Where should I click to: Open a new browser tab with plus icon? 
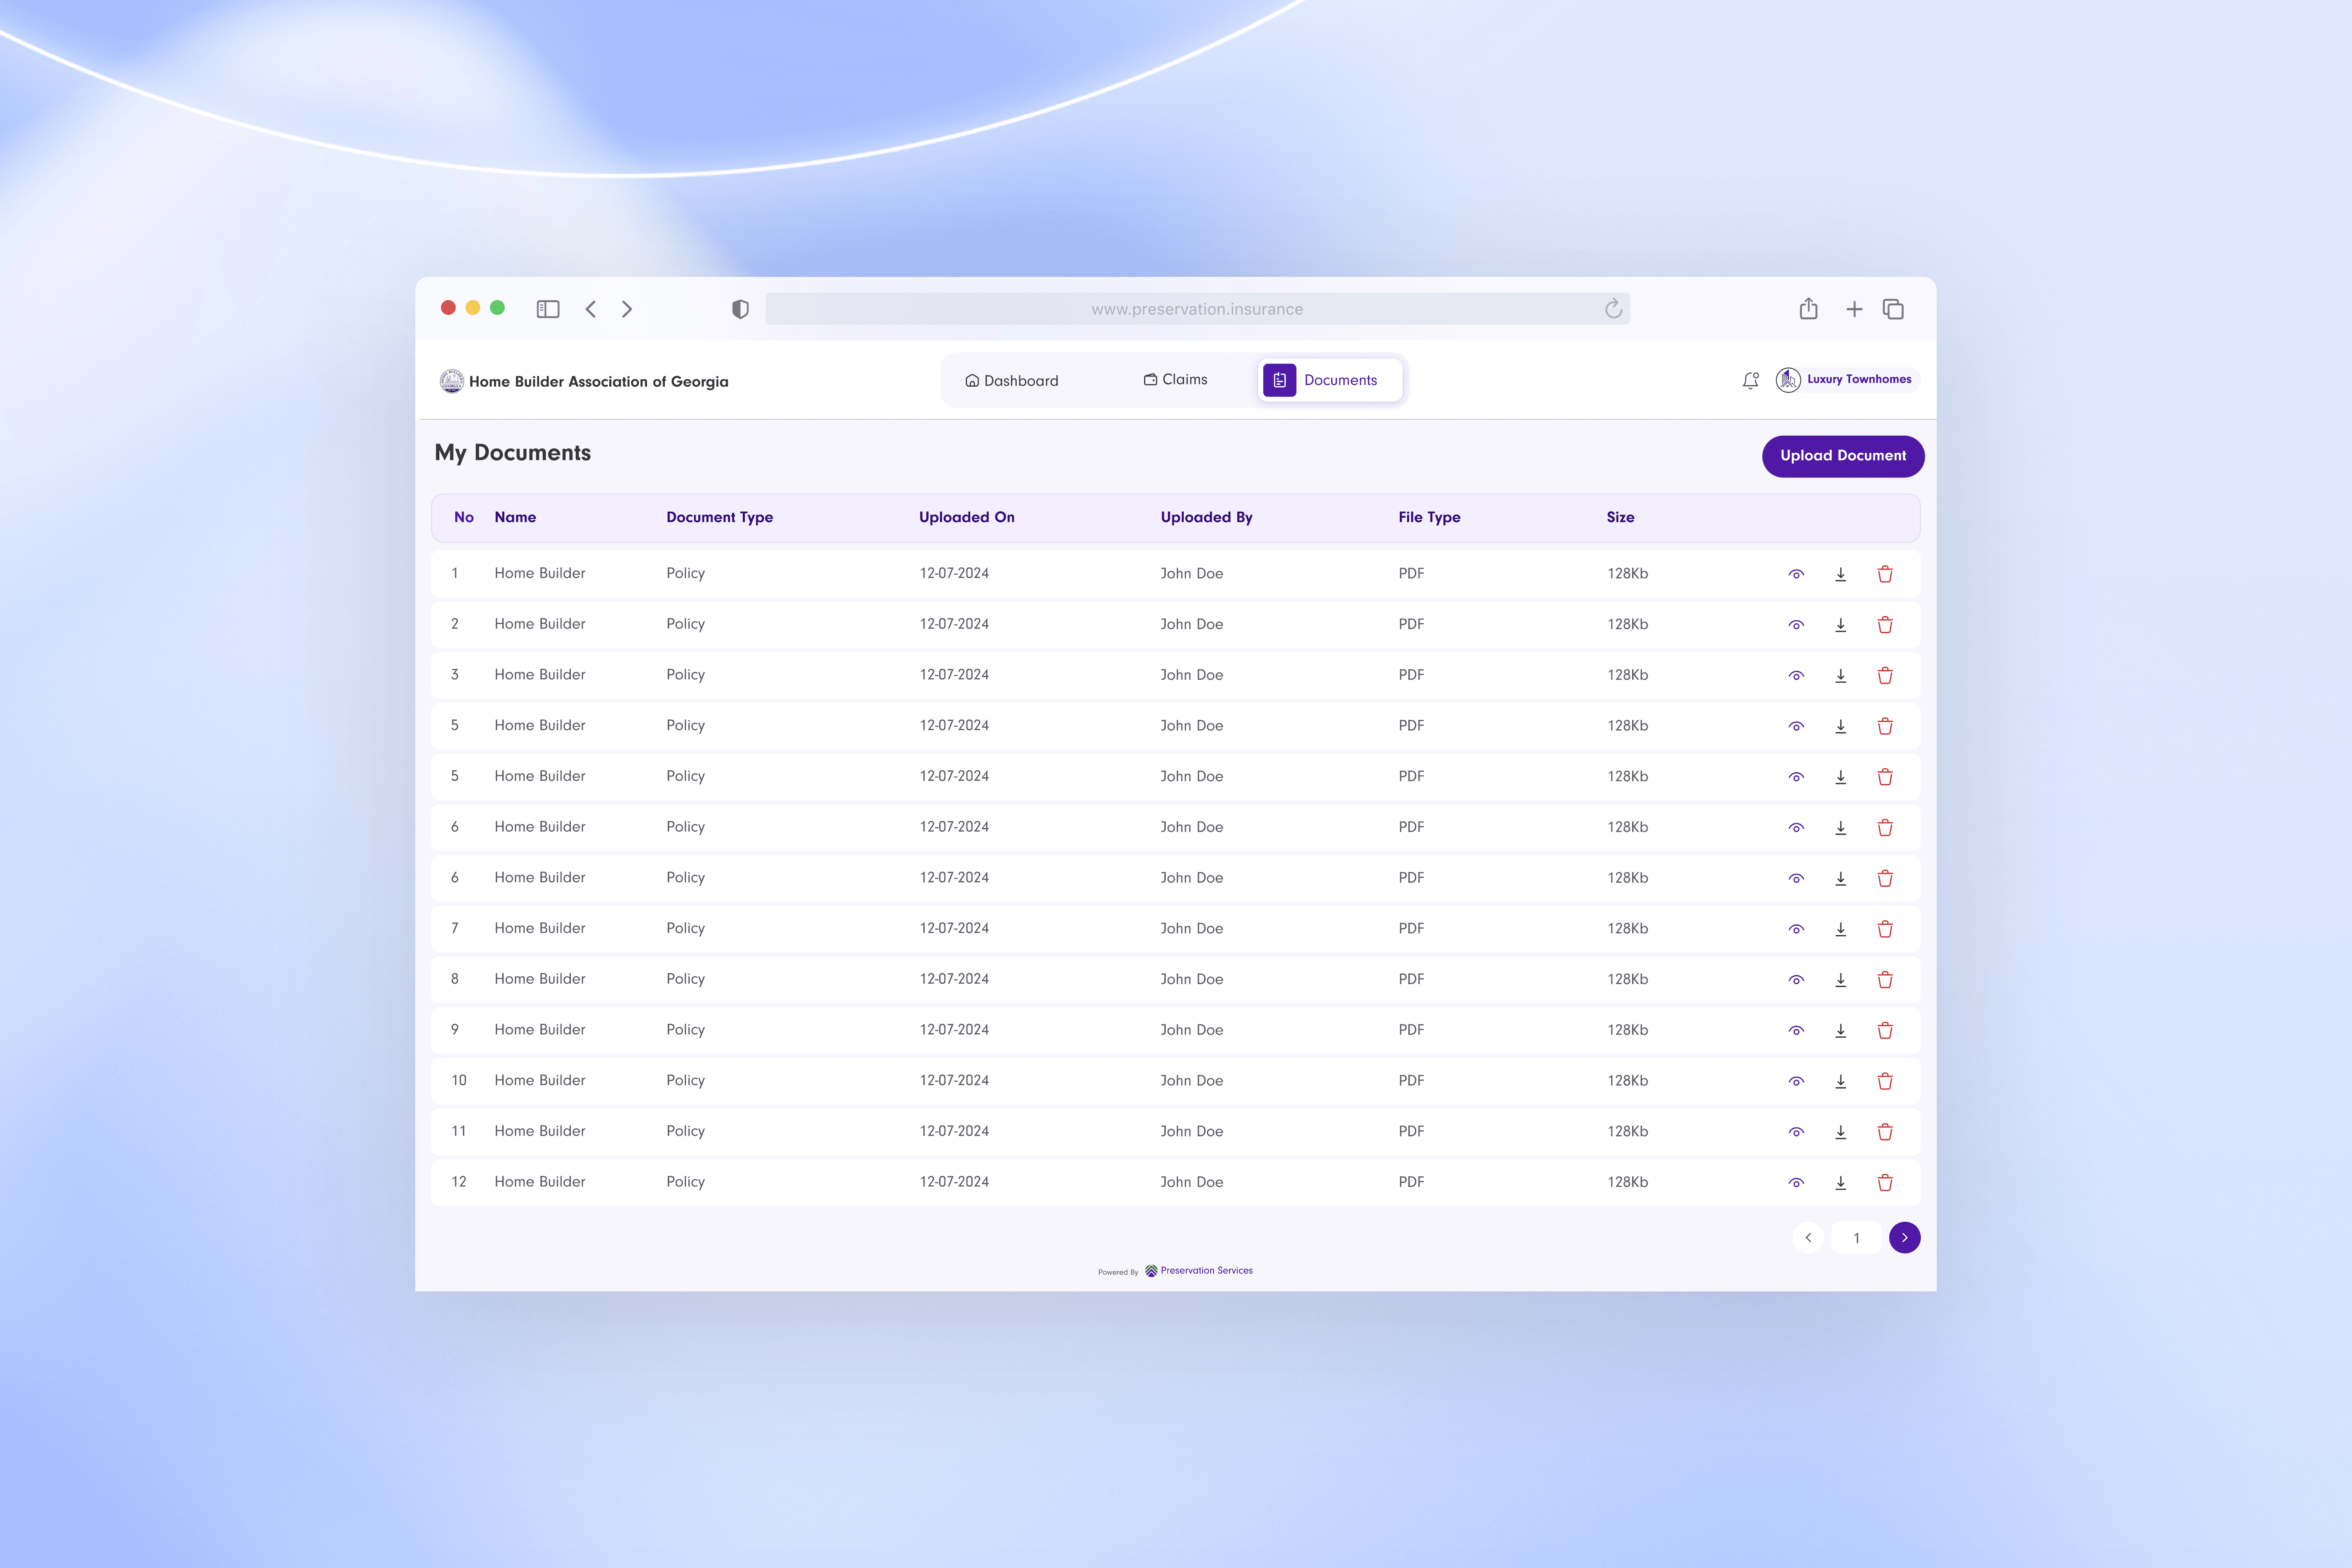1854,309
